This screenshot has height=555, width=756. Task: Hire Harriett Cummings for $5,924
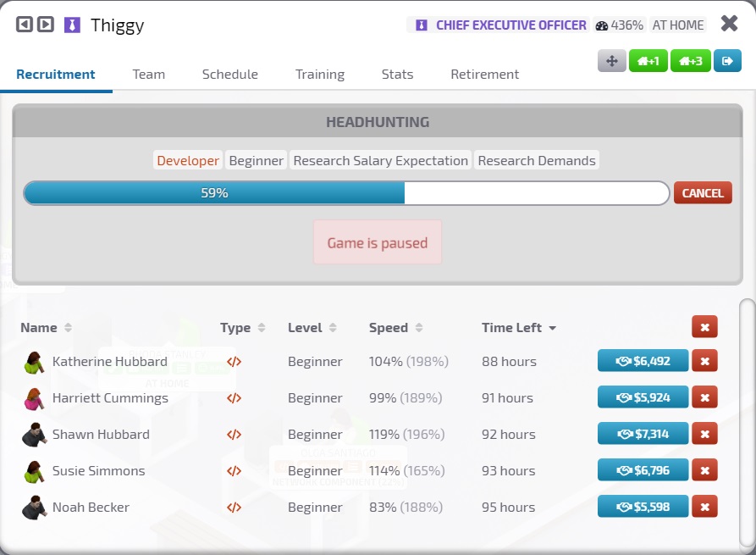643,397
